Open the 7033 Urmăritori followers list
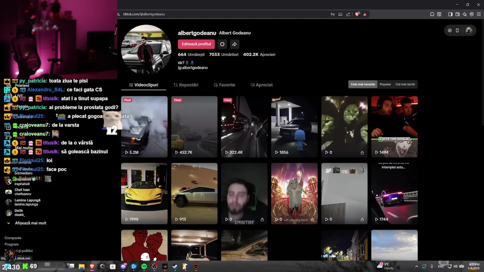 224,54
